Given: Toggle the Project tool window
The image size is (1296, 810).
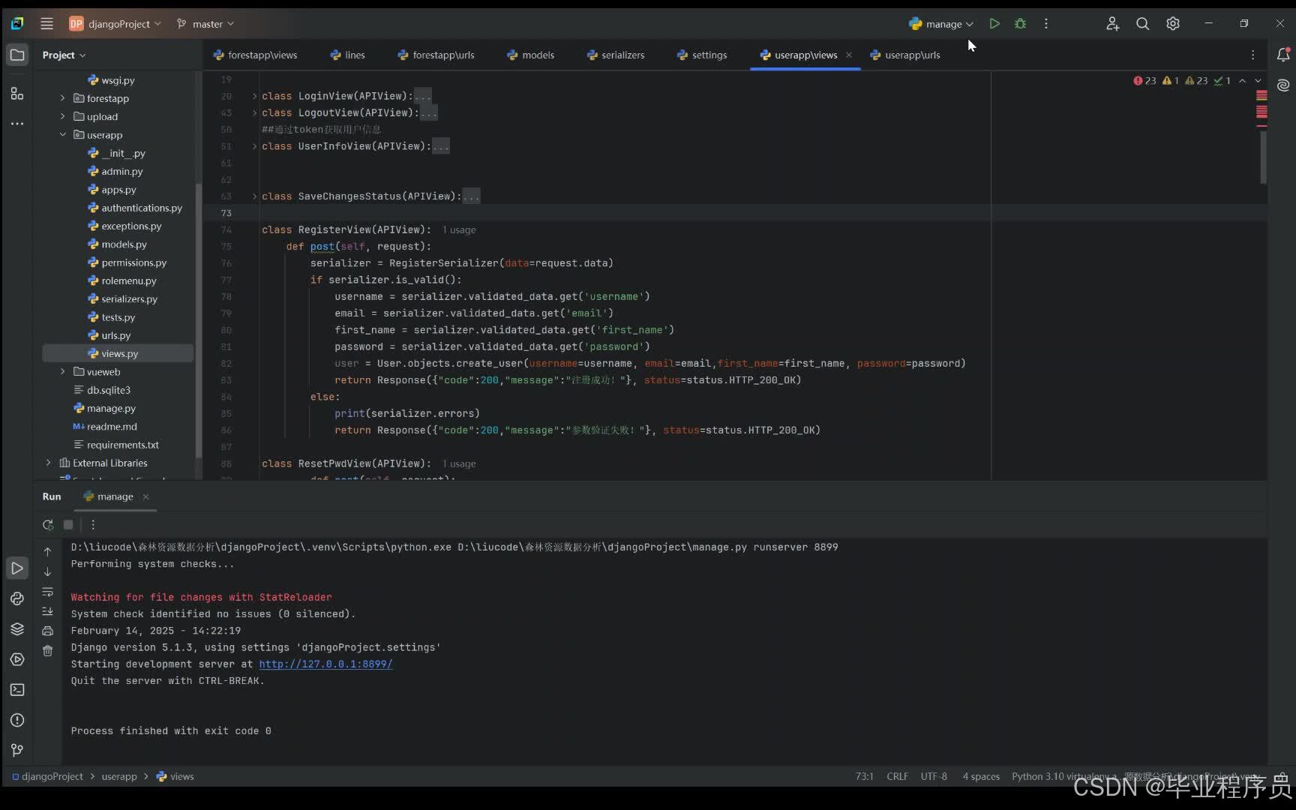Looking at the screenshot, I should [16, 54].
